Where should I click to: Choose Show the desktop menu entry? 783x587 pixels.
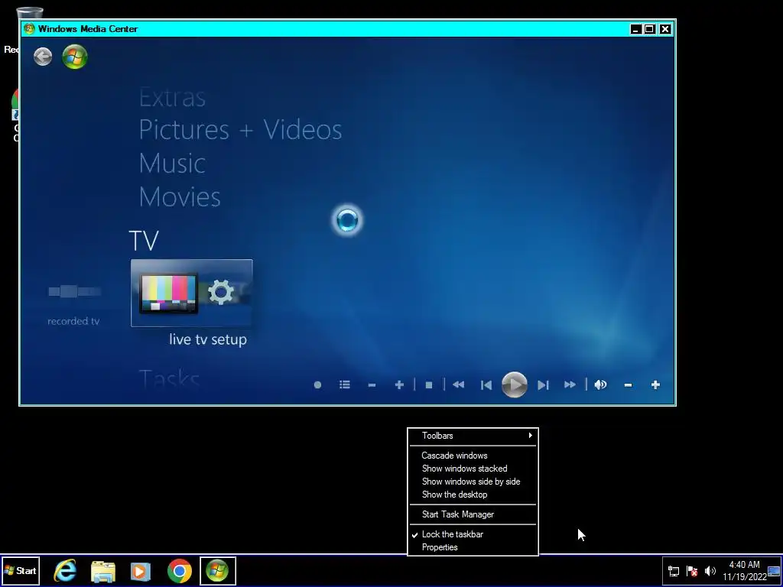[x=473, y=495]
